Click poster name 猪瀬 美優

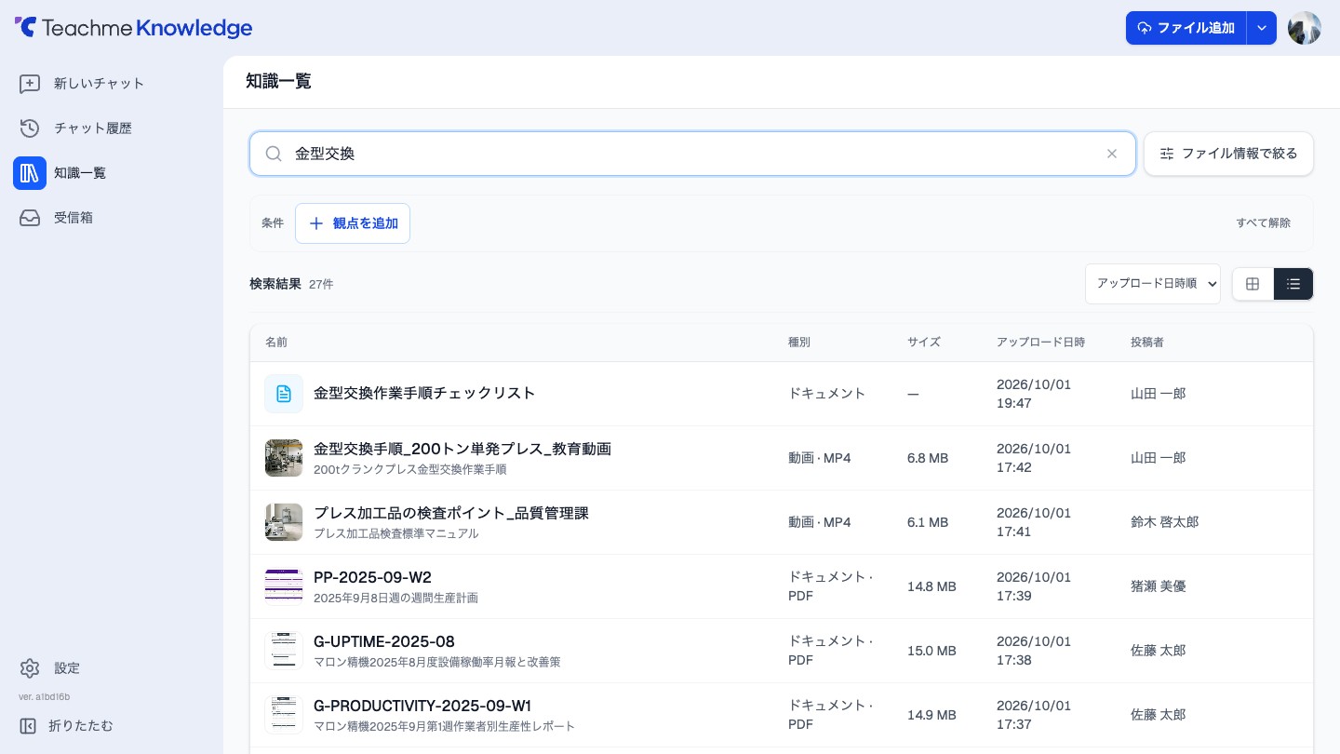1159,586
